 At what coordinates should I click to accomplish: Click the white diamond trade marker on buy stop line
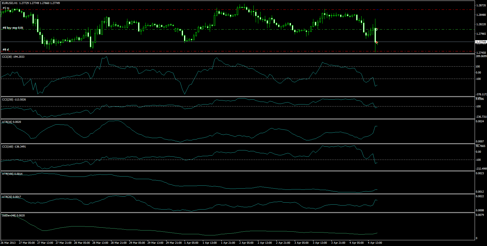377,29
